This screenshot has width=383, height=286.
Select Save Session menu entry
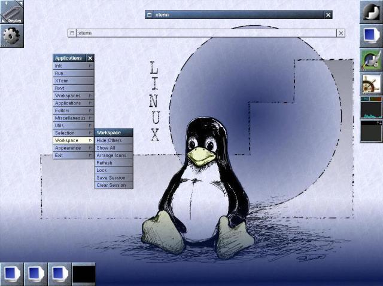pyautogui.click(x=113, y=177)
